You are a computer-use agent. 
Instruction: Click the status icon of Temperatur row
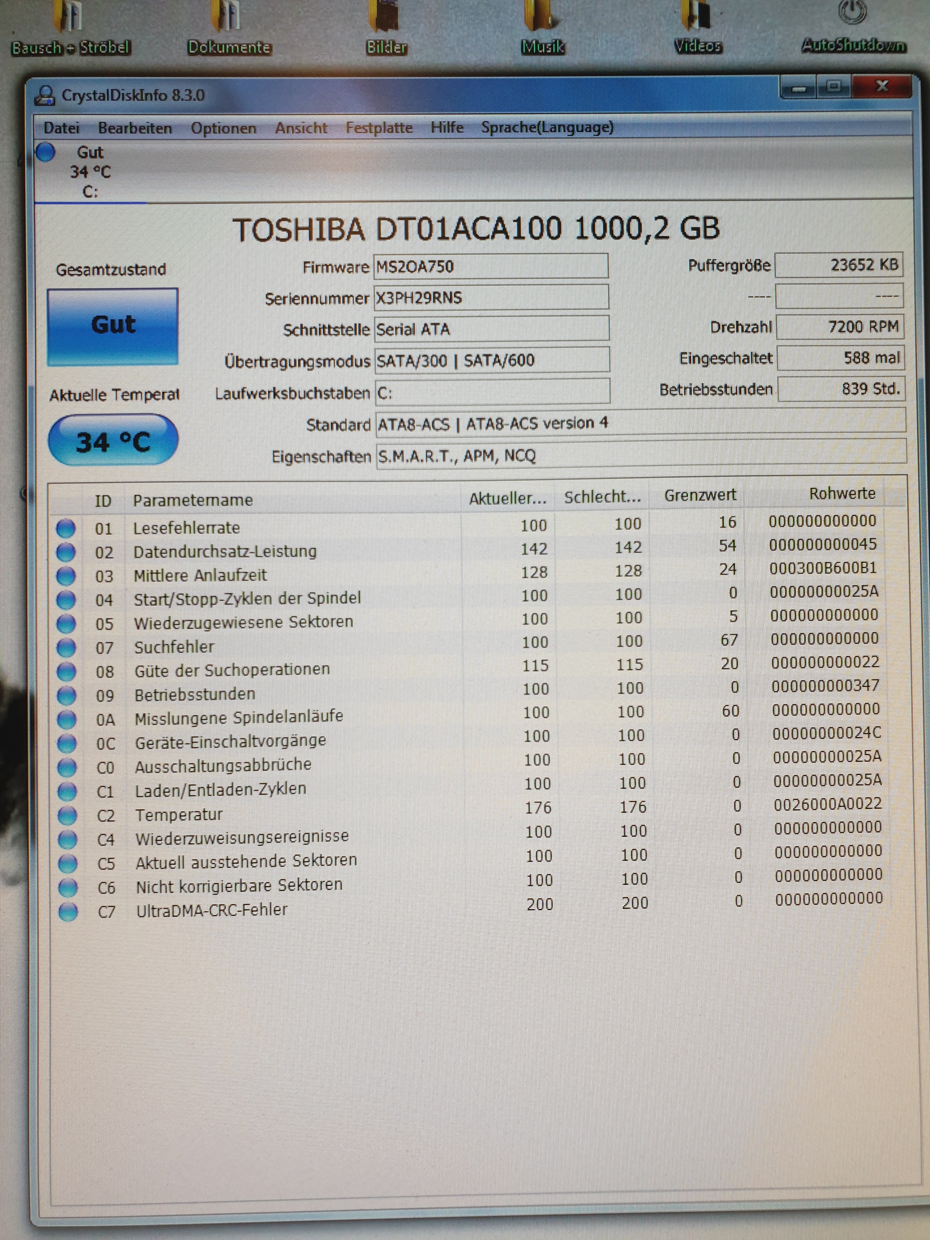click(x=67, y=815)
